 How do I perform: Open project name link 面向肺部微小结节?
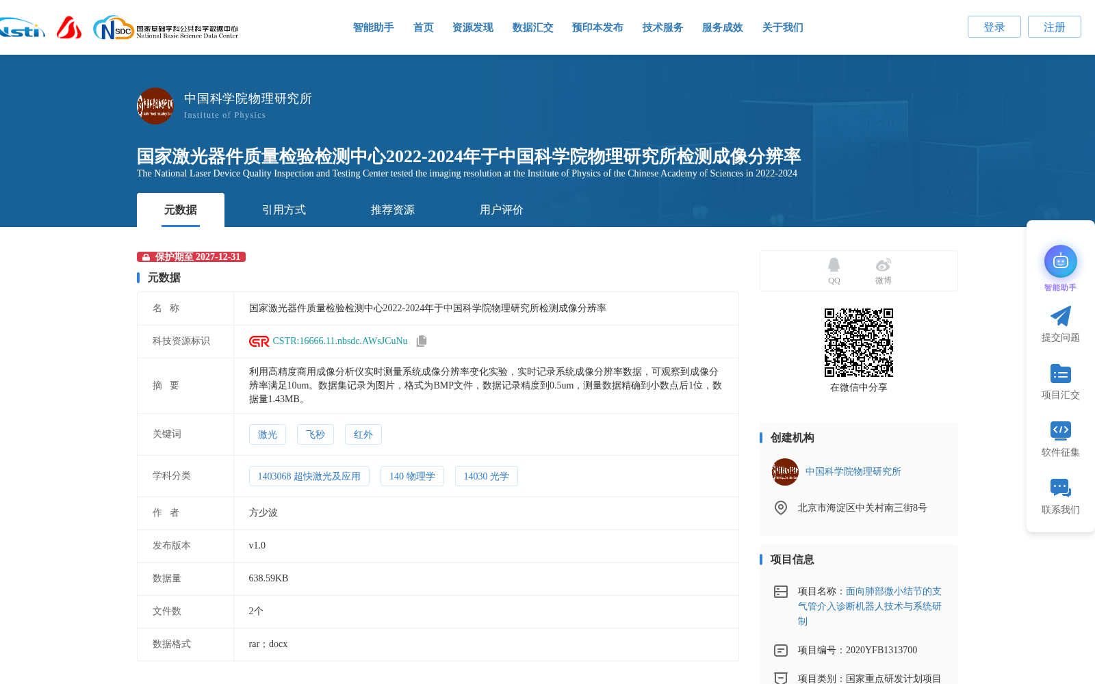(x=870, y=606)
